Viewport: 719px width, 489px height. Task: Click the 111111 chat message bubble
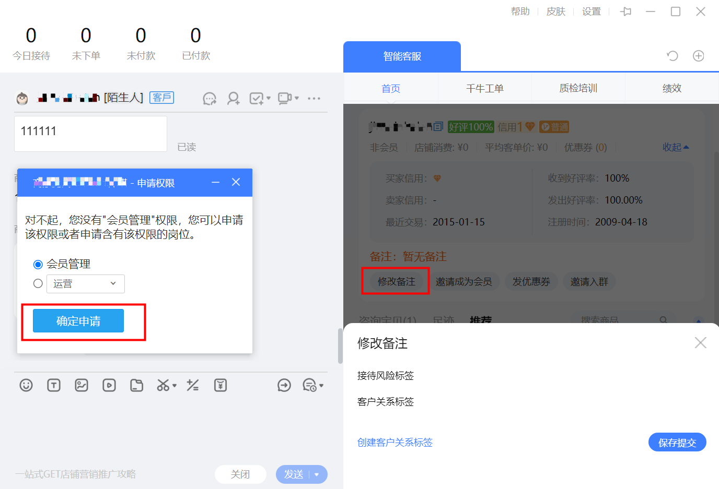coord(90,134)
